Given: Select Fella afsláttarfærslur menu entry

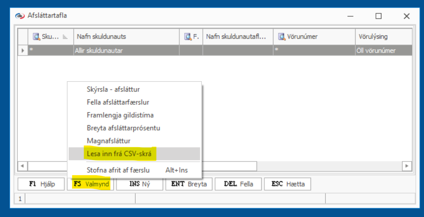Looking at the screenshot, I should (118, 102).
